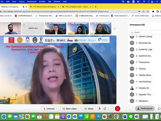This screenshot has height=121, width=161.
Task: Click the OneDrive cloud menu bar icon
Action: [x=128, y=2]
